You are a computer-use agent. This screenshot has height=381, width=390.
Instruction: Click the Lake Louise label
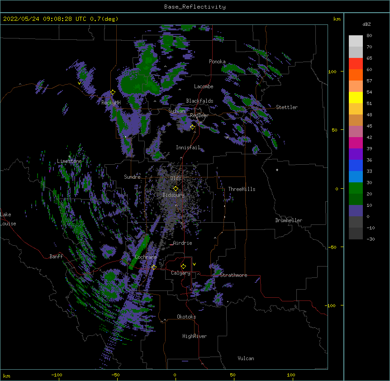8,219
